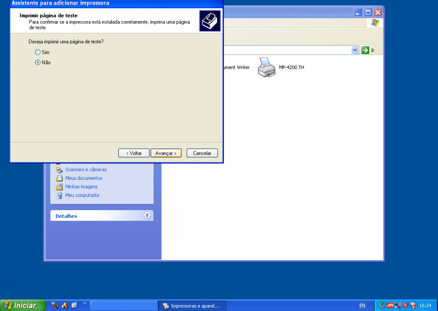Viewport: 438px width, 311px height.
Task: Click the Minhas imagens folder icon
Action: click(59, 187)
